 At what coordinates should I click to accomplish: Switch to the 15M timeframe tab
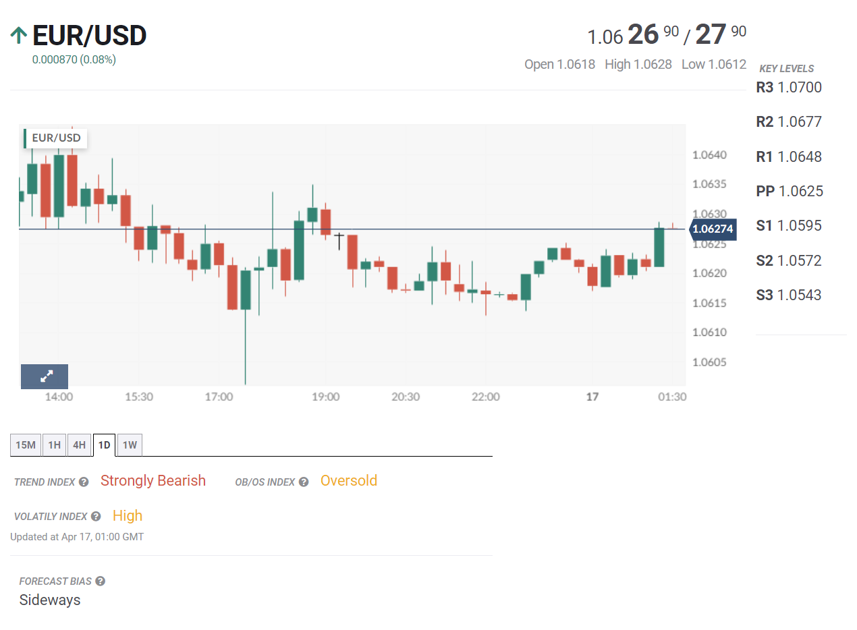(x=26, y=445)
